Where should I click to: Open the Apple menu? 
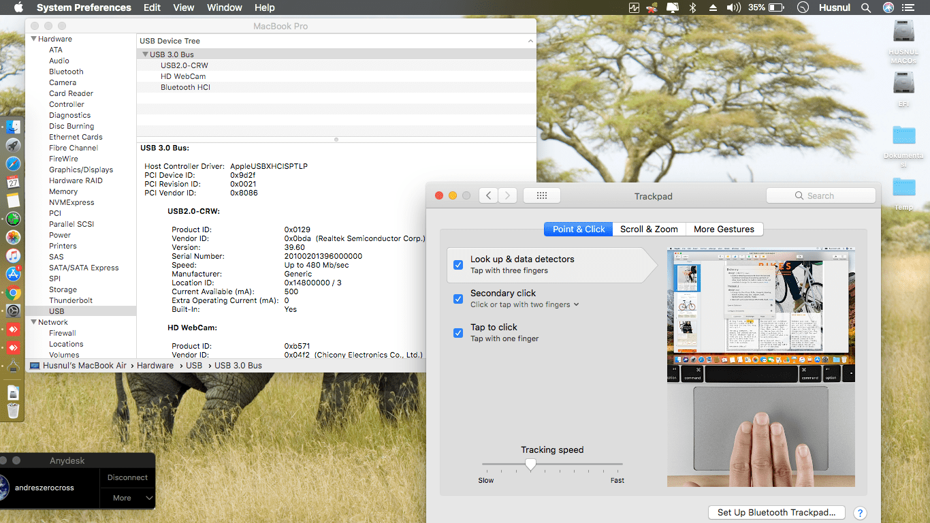point(18,7)
